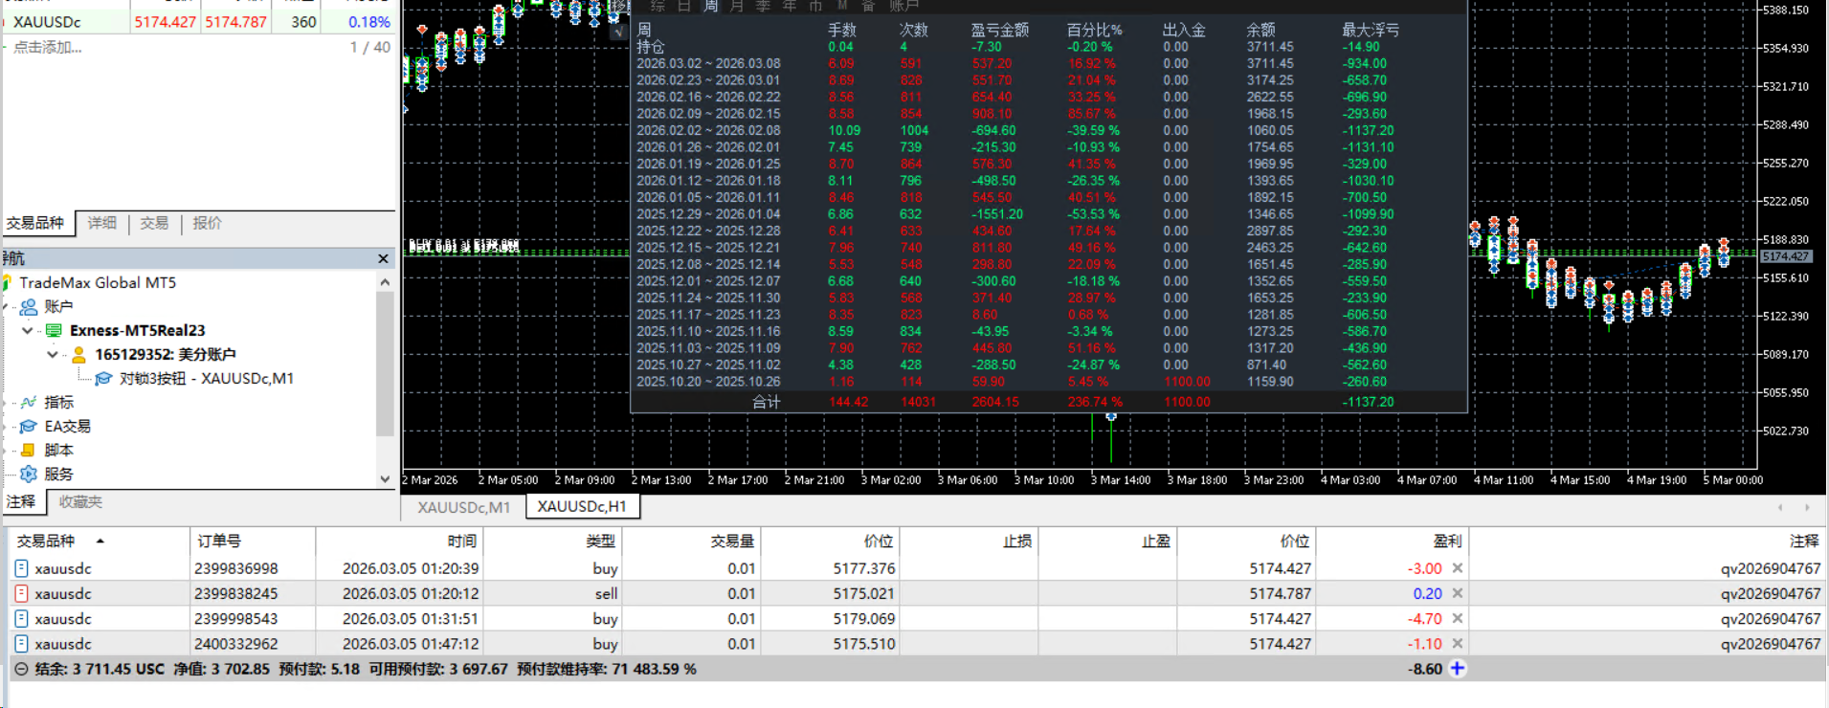This screenshot has width=1829, height=708.
Task: Click the 盈亏金额 column header in statistics
Action: click(1000, 30)
